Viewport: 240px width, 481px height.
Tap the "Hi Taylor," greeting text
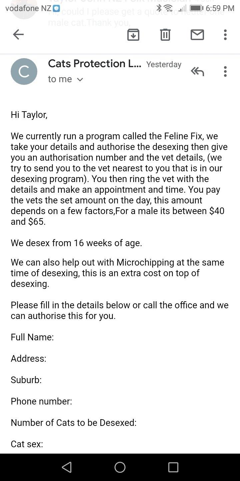coord(29,115)
